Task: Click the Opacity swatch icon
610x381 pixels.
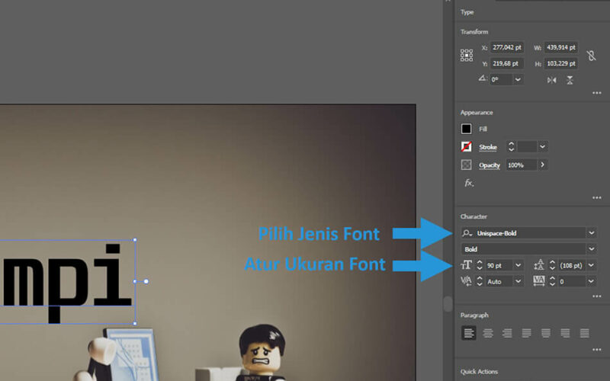Action: (466, 165)
